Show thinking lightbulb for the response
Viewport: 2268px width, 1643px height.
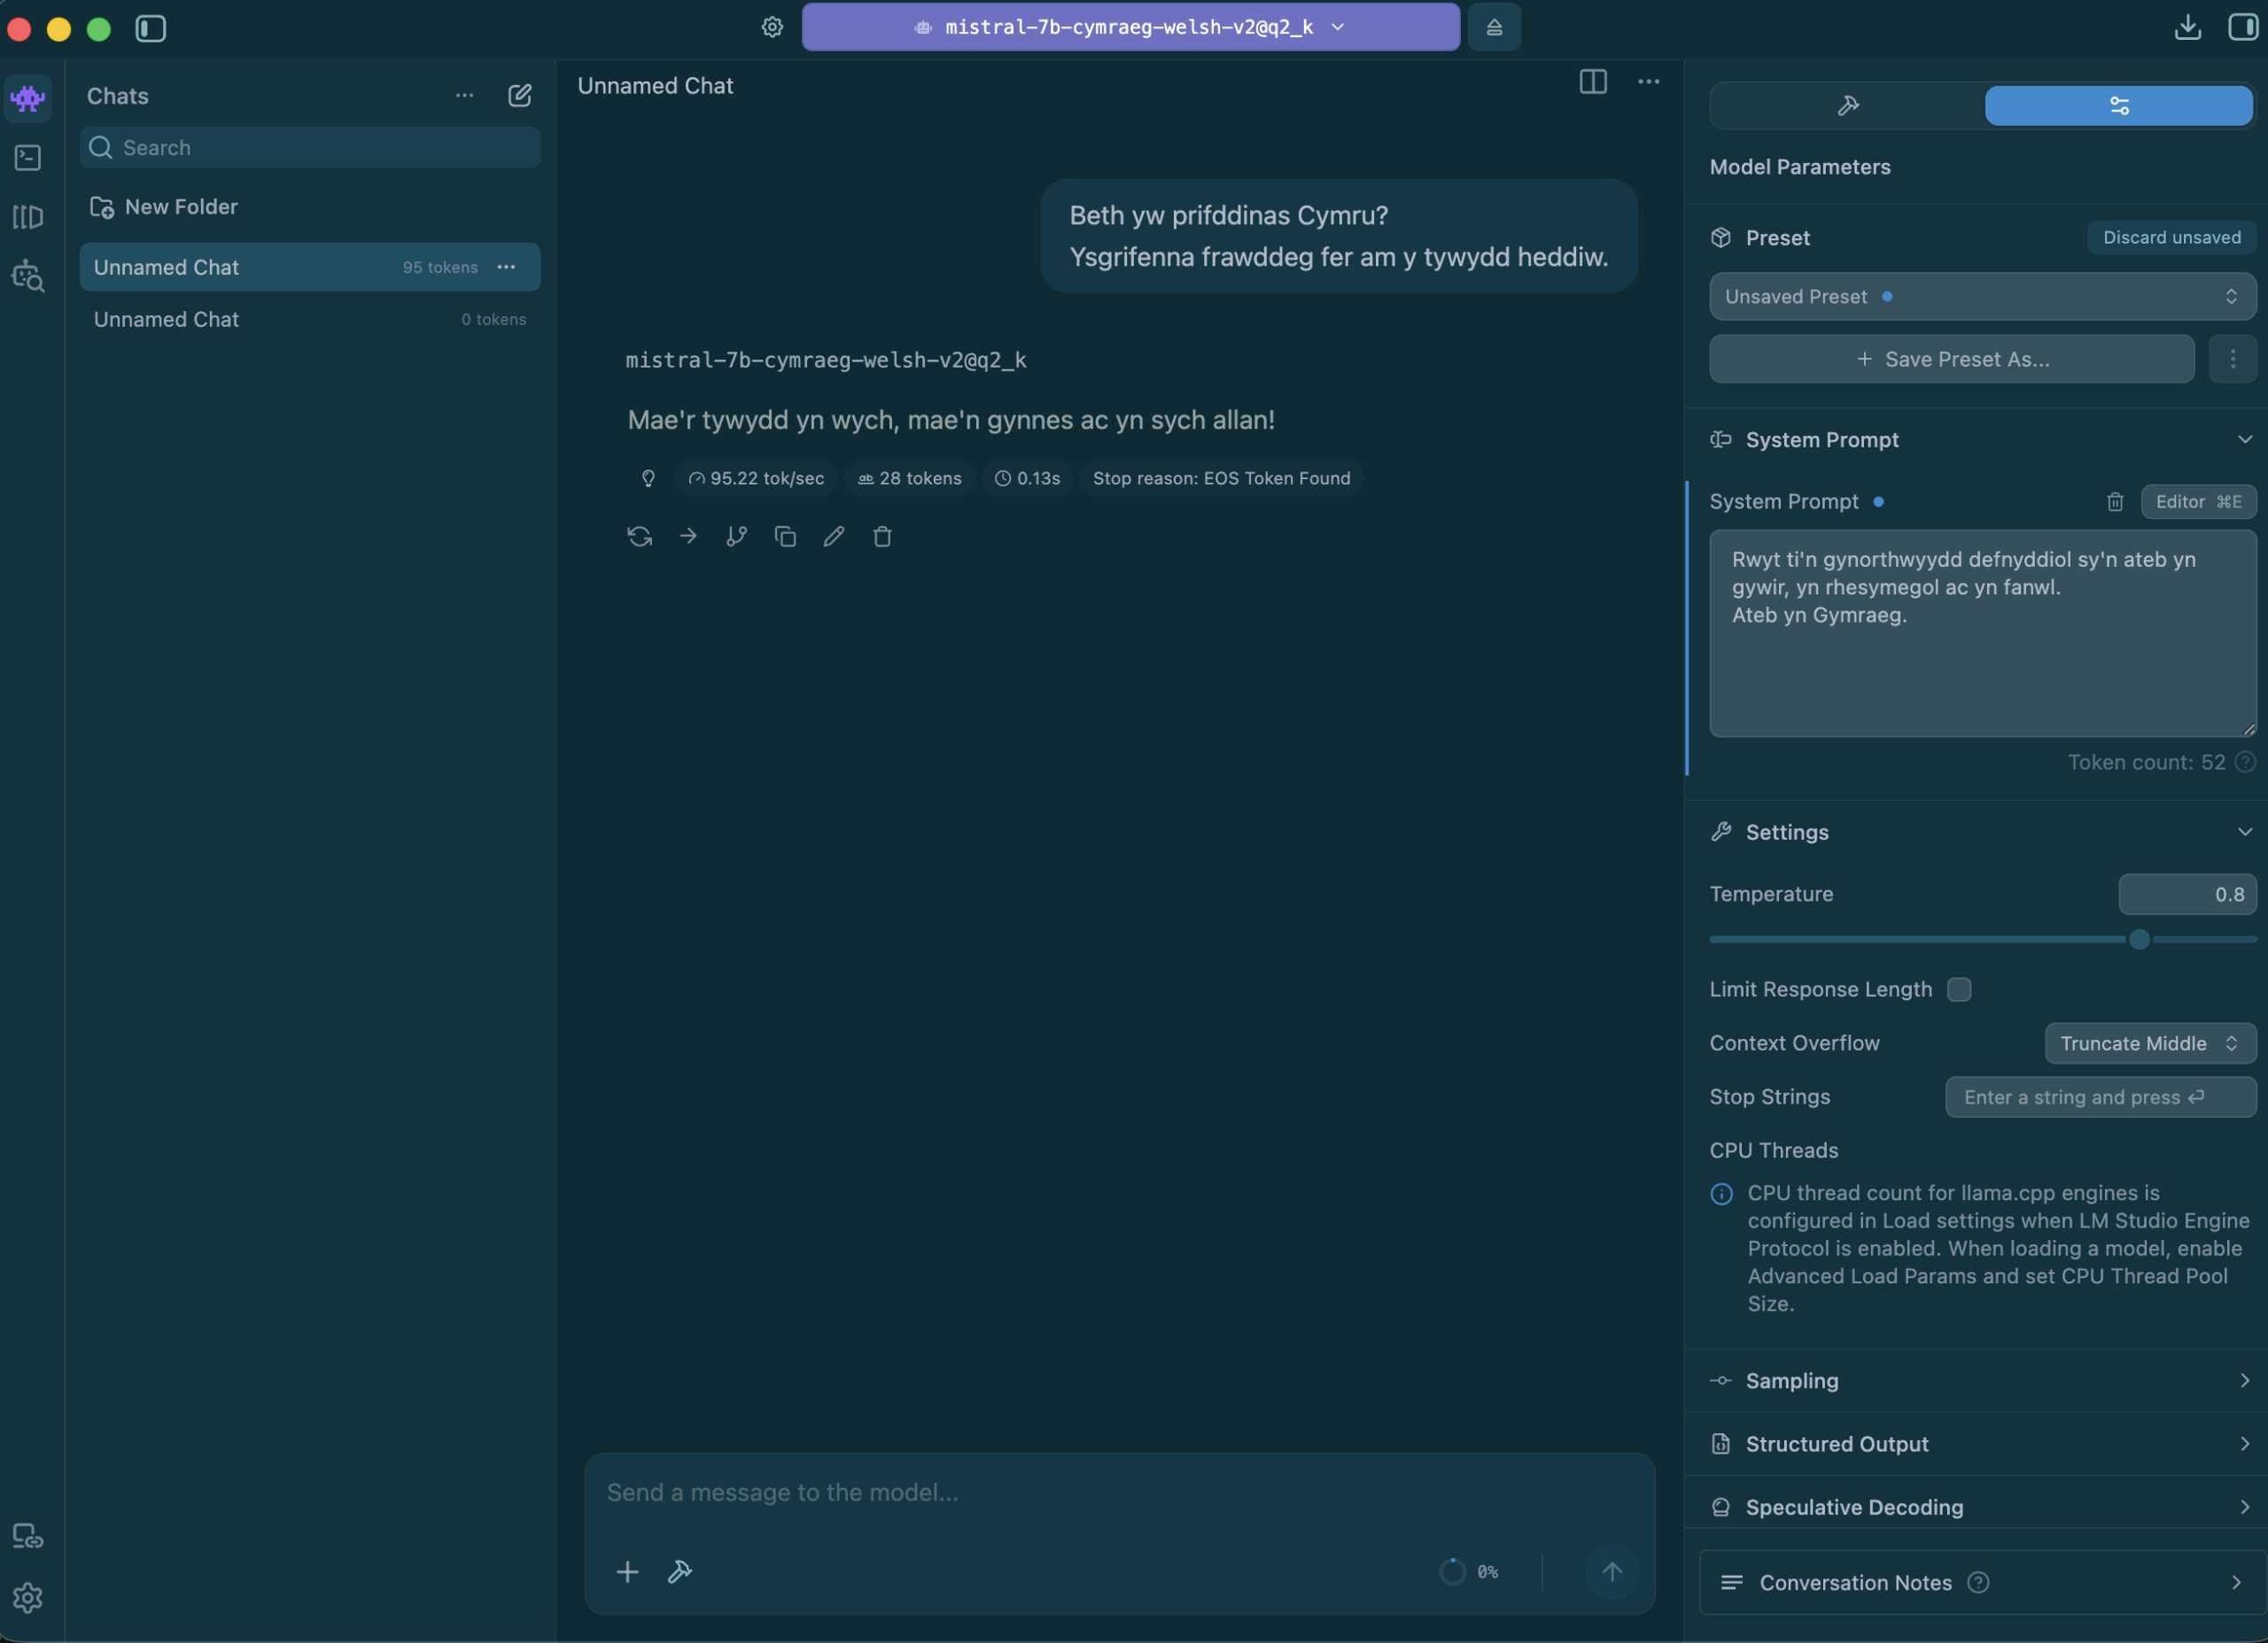click(x=648, y=479)
